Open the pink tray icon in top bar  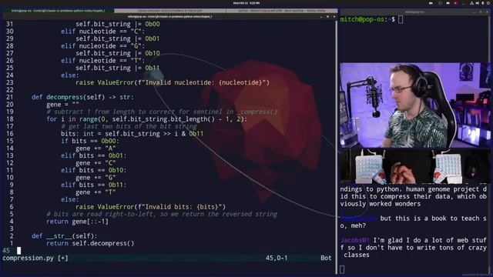455,3
